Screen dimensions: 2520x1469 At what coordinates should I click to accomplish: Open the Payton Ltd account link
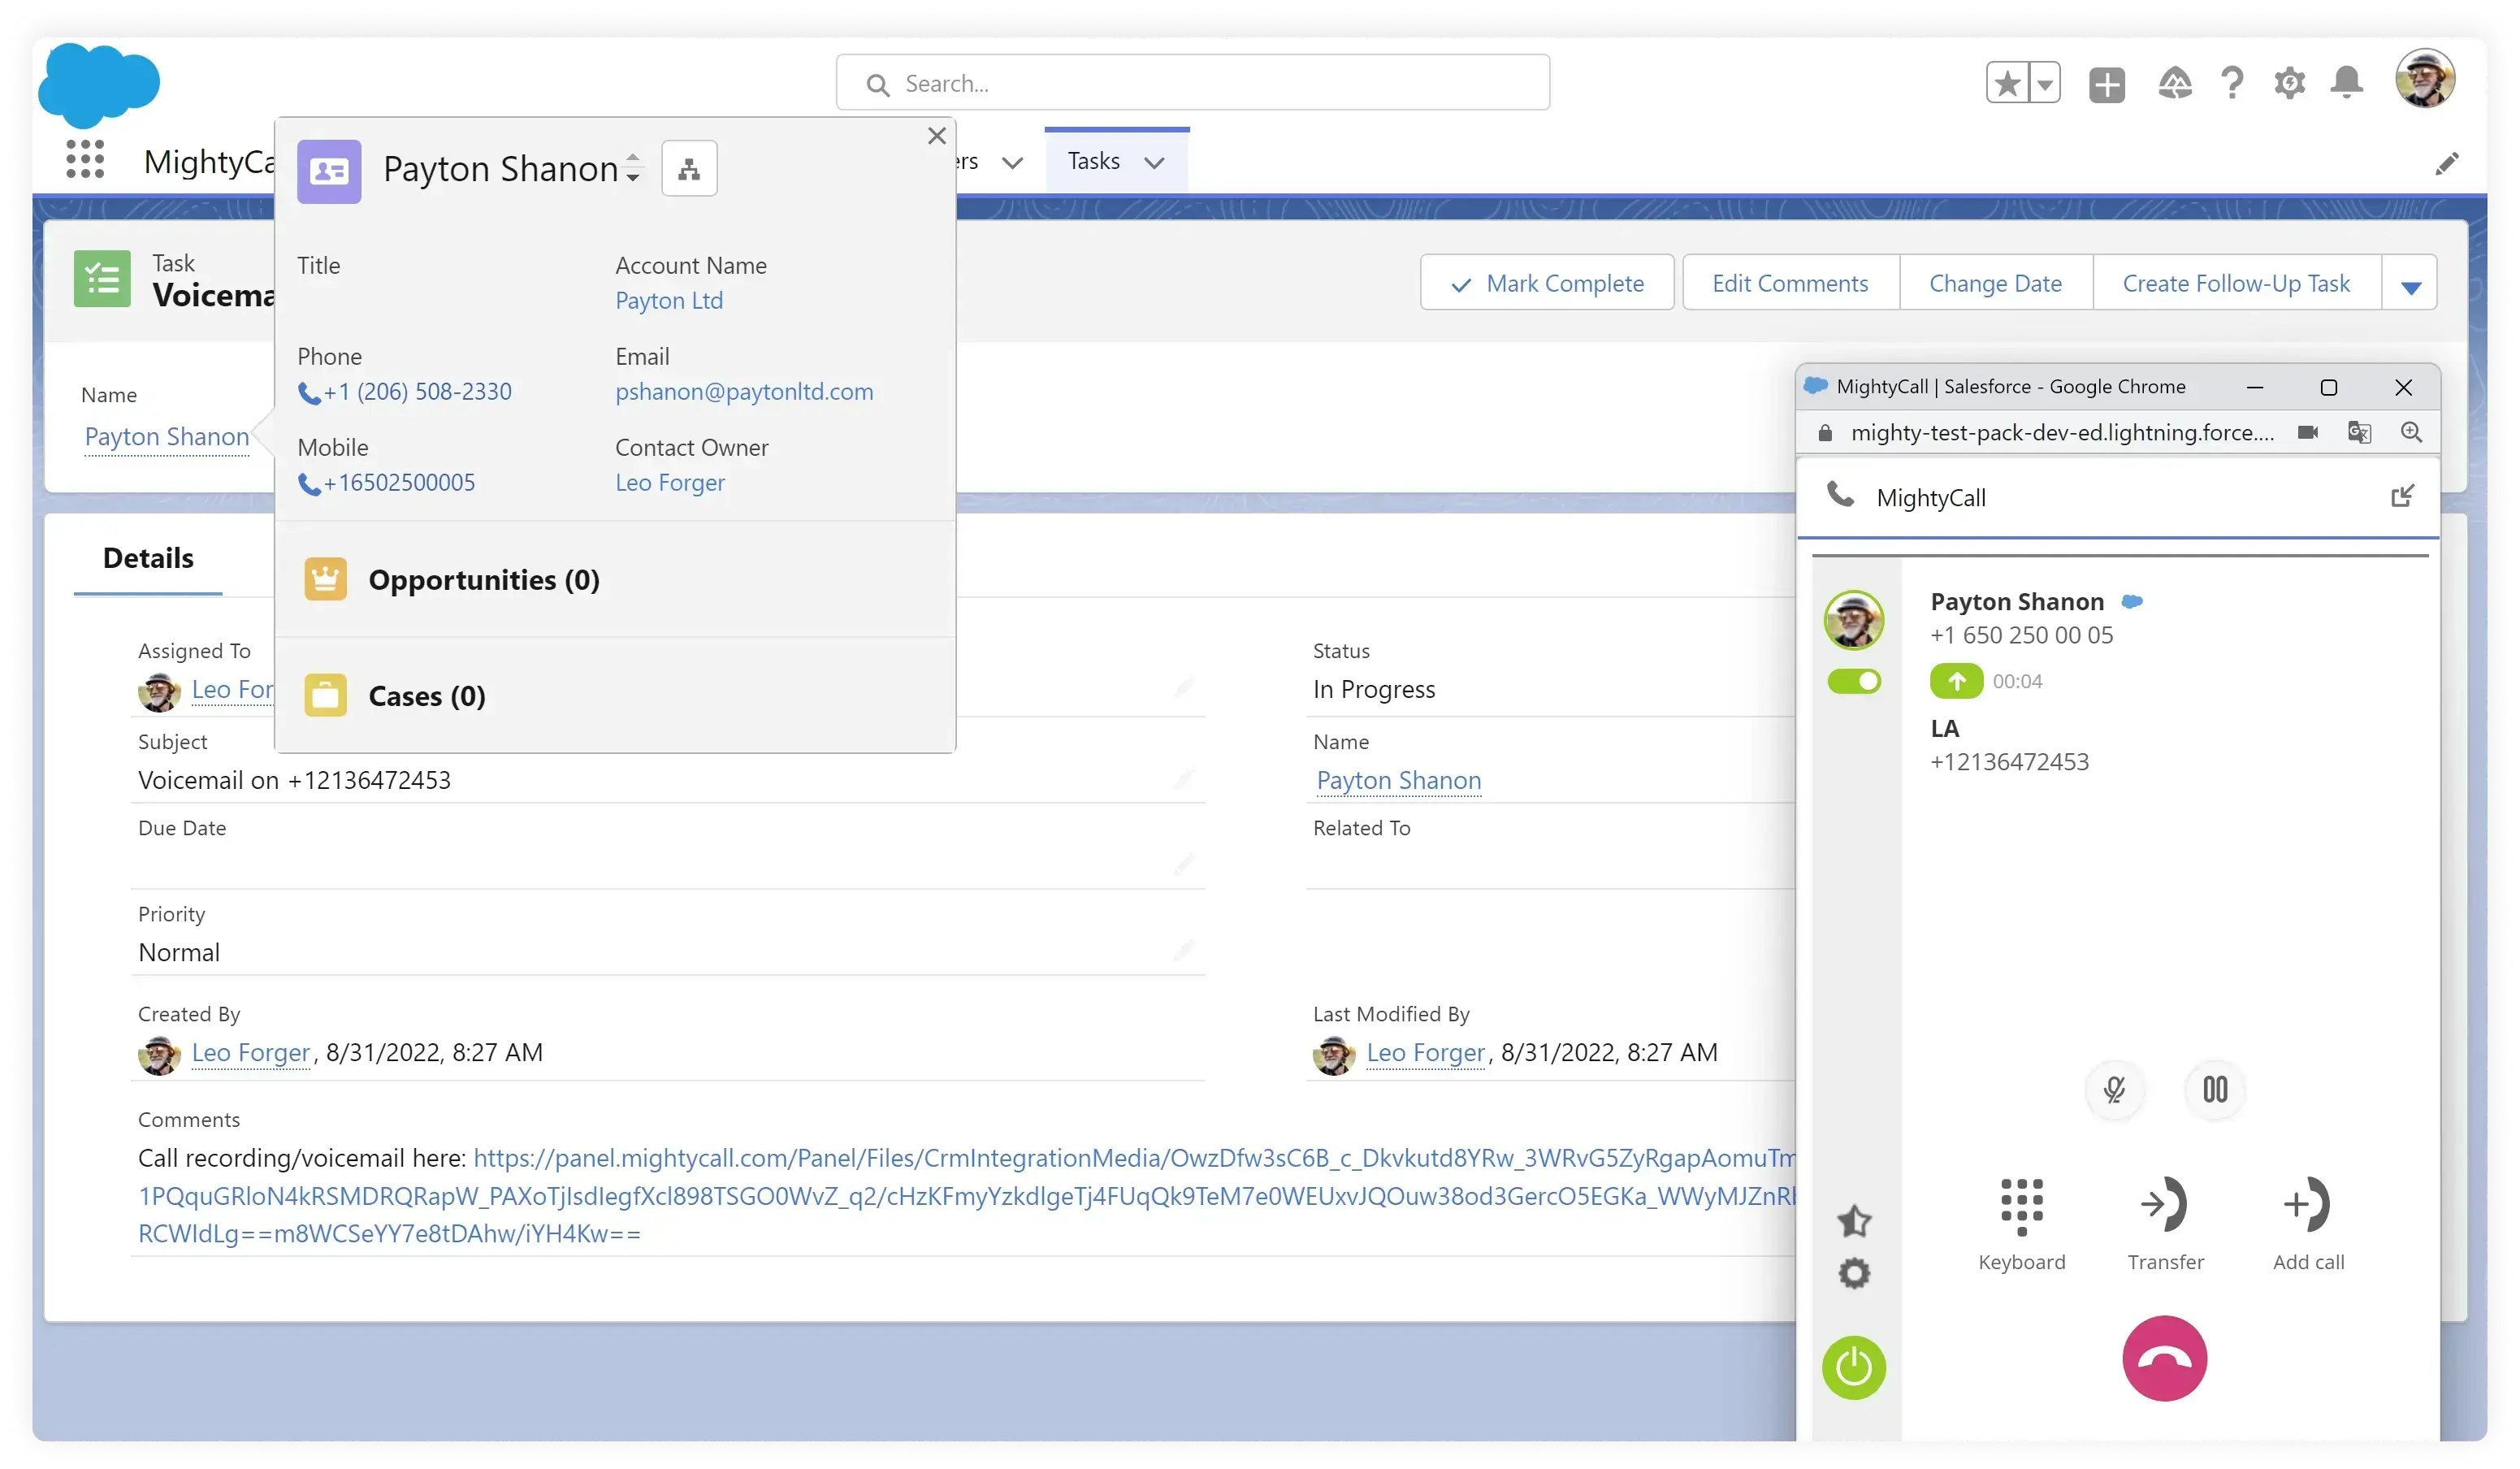click(x=669, y=300)
